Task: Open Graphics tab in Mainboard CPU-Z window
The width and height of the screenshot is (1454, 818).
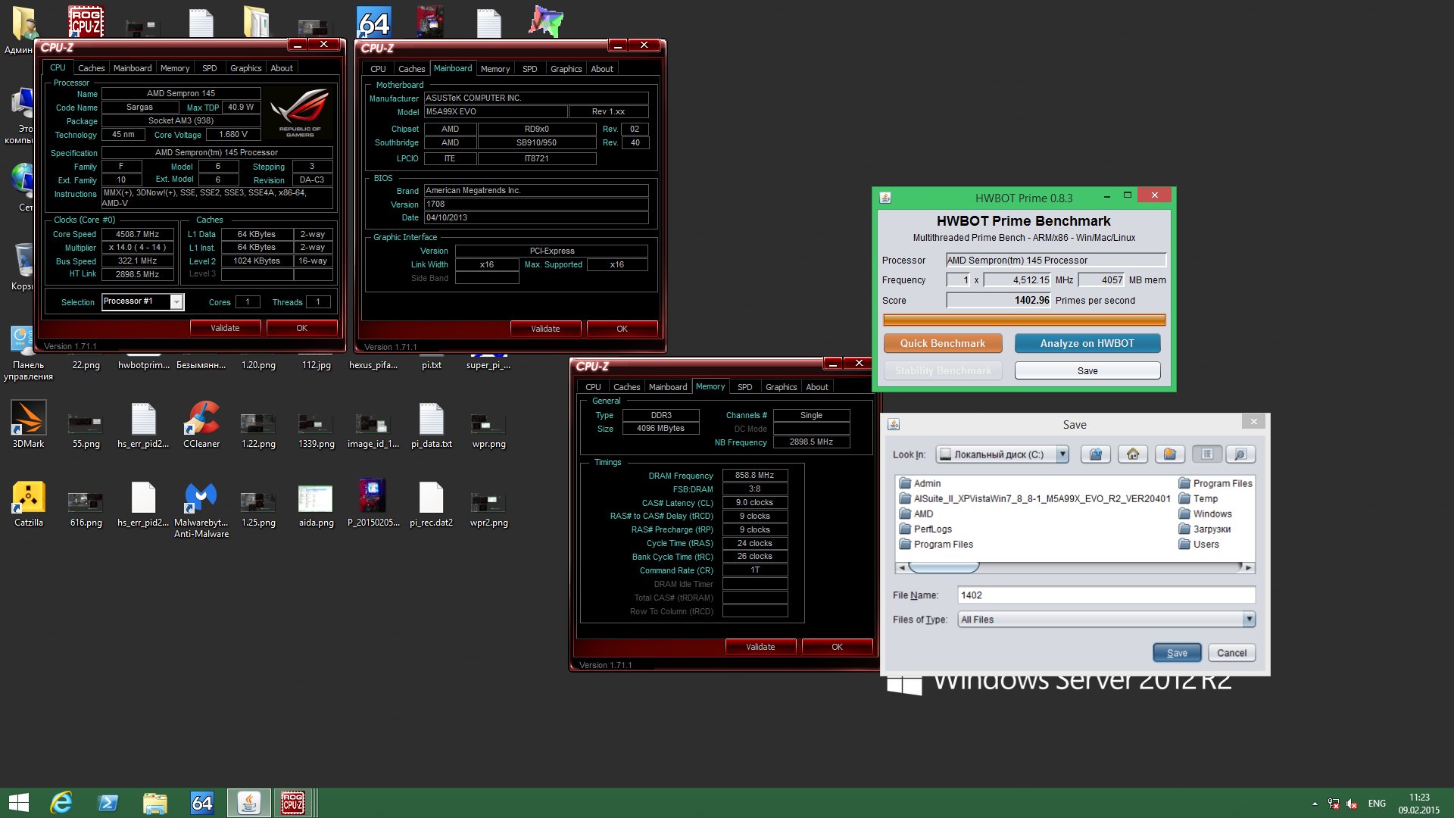Action: click(x=566, y=69)
